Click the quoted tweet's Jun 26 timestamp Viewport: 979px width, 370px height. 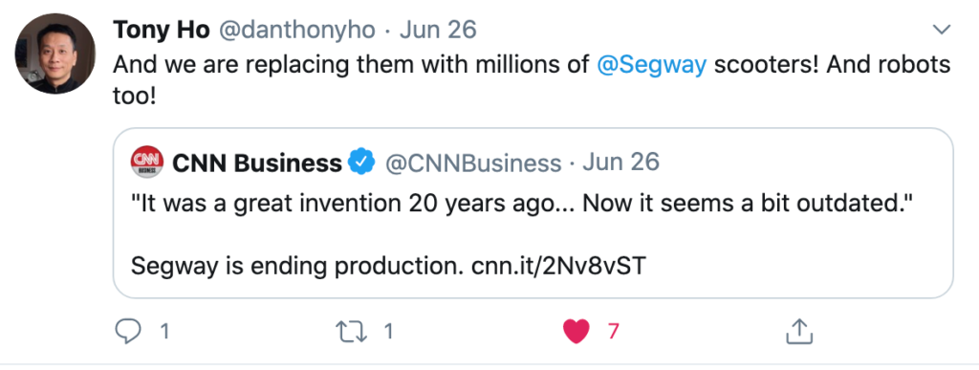coord(620,163)
